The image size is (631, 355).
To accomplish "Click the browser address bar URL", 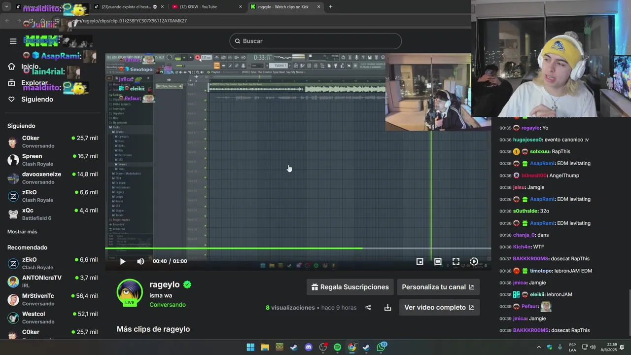I will (x=129, y=21).
